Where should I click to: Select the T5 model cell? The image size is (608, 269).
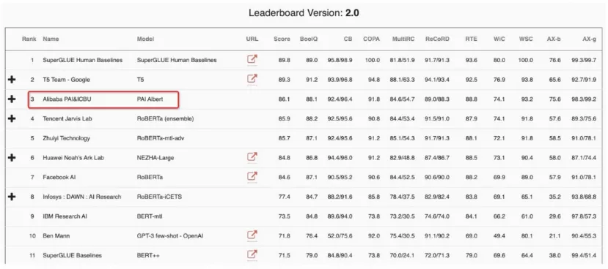pyautogui.click(x=140, y=80)
